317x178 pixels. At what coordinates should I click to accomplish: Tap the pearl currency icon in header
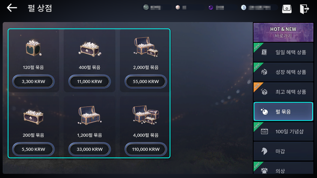click(x=178, y=7)
